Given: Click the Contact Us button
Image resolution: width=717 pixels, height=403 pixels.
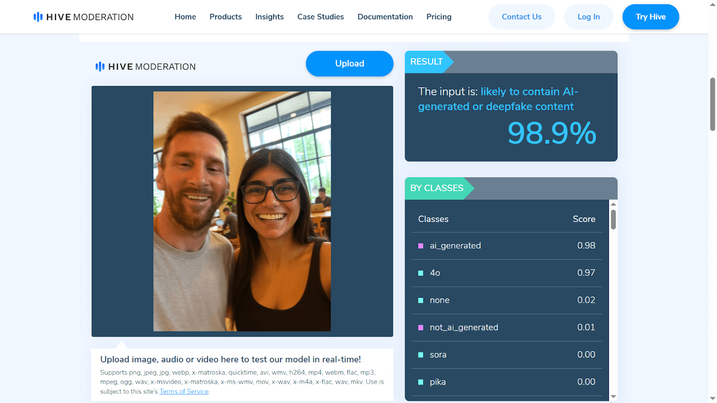Looking at the screenshot, I should click(x=522, y=17).
